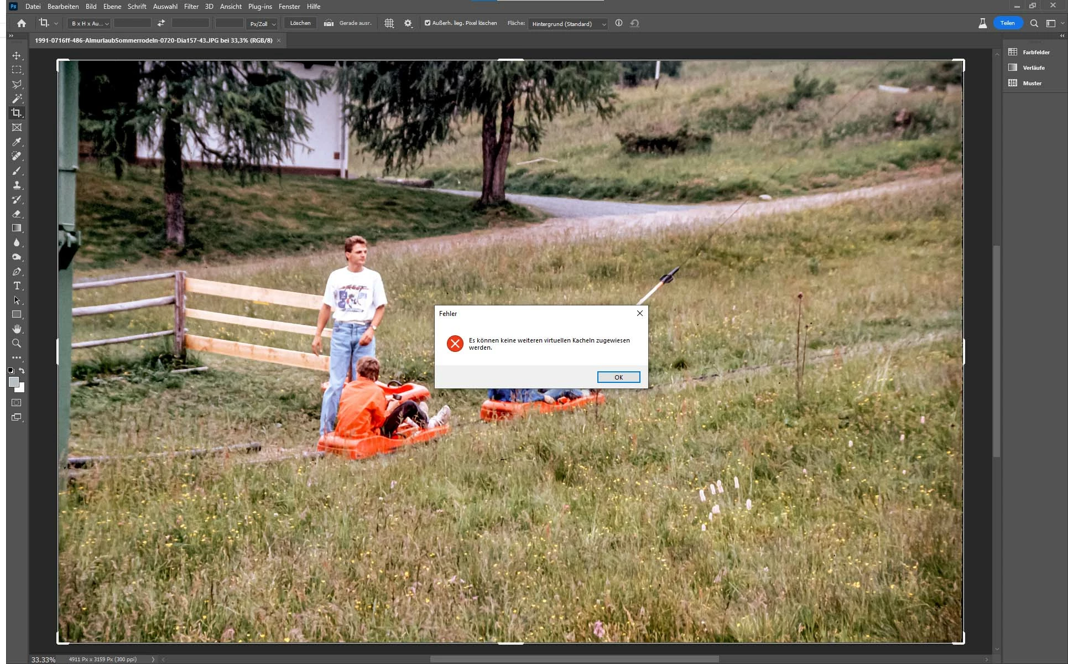The width and height of the screenshot is (1068, 664).
Task: Toggle 'Außerh. lieg. Pixel löschen' checkbox
Action: pos(428,23)
